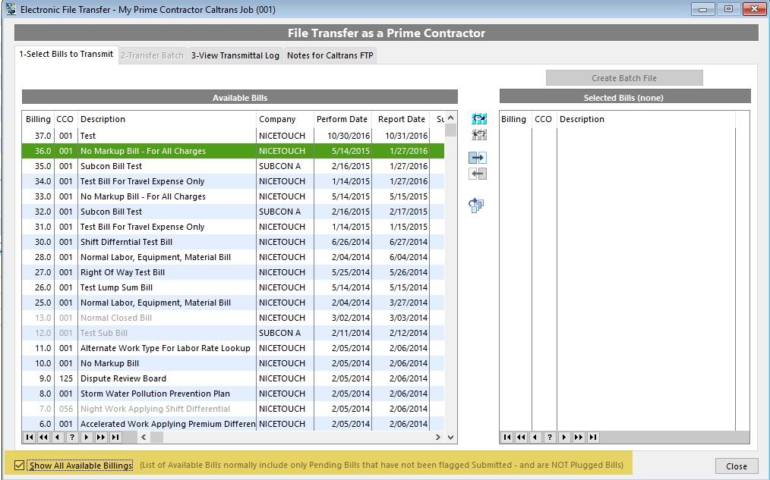770x480 pixels.
Task: Select billing 35.0 'Subcon Bill Test' row
Action: pyautogui.click(x=233, y=166)
